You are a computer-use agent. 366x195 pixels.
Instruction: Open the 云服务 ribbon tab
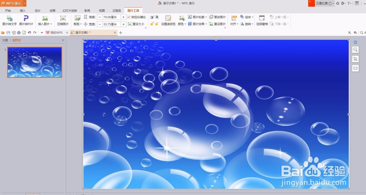(117, 11)
